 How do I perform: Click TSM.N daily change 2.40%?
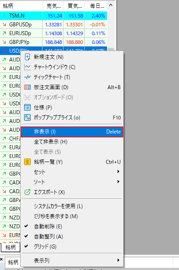coord(98,16)
